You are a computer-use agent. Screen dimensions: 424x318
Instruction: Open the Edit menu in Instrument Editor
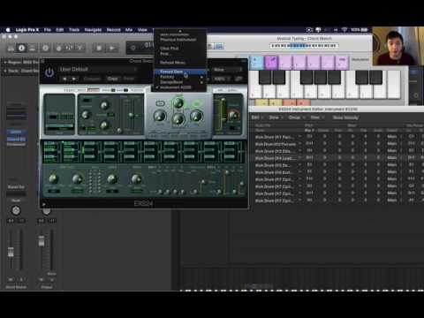pos(256,117)
